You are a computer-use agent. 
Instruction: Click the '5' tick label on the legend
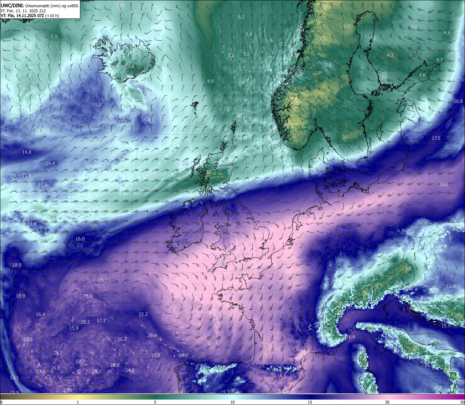[x=155, y=402]
